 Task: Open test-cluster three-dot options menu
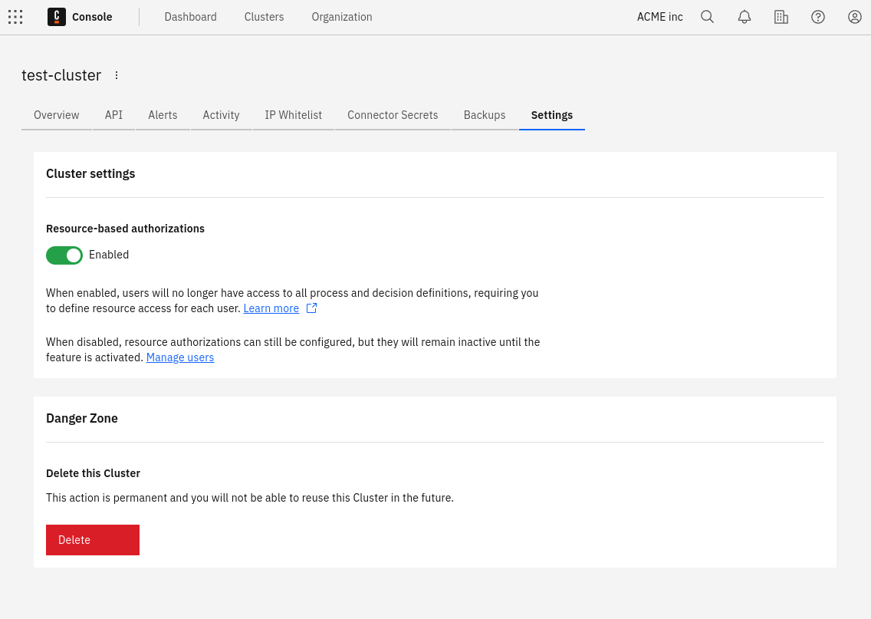point(117,75)
